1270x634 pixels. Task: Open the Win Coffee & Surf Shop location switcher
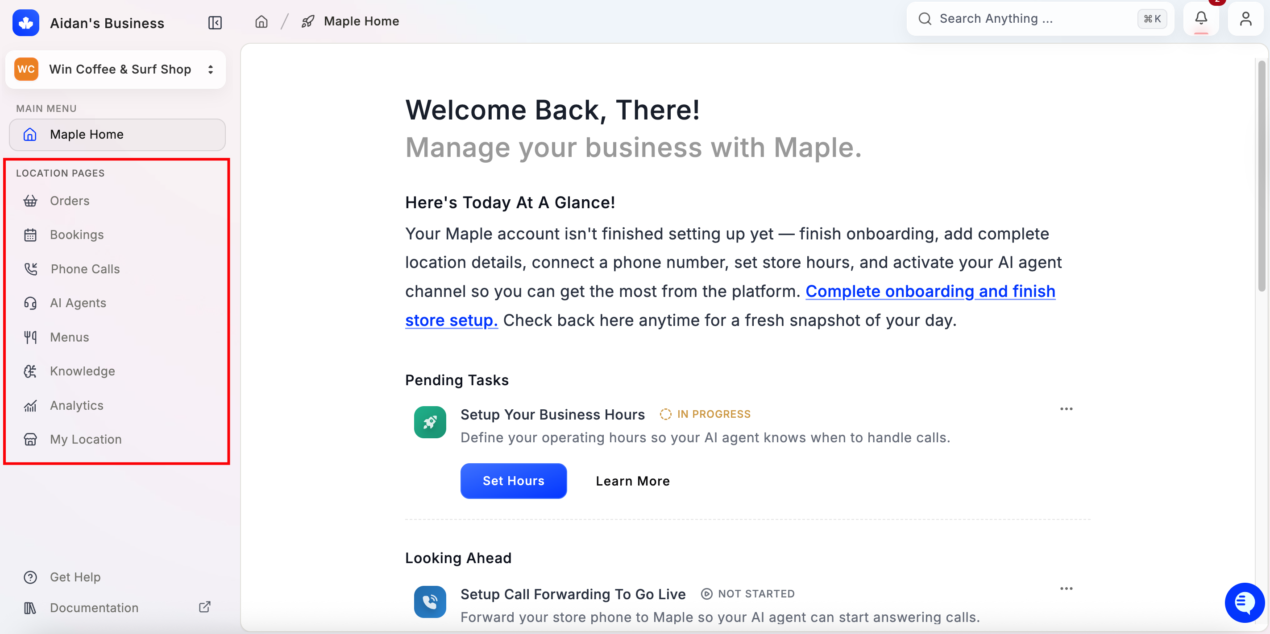[x=116, y=70]
